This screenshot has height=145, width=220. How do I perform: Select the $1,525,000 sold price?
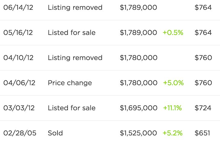[x=138, y=133]
